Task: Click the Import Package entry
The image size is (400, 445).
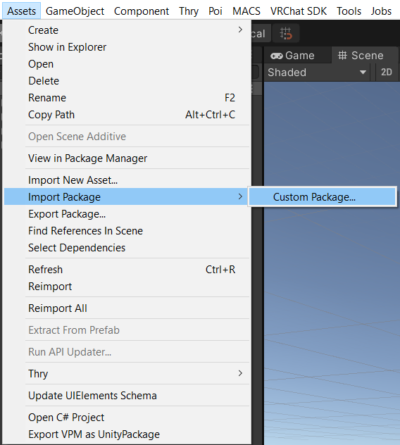Action: point(126,196)
